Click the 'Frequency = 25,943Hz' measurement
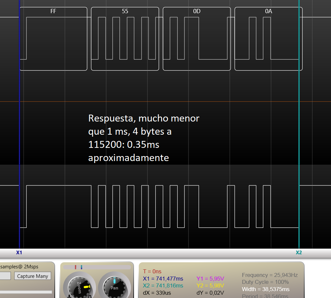Image resolution: width=331 pixels, height=298 pixels. (x=270, y=275)
